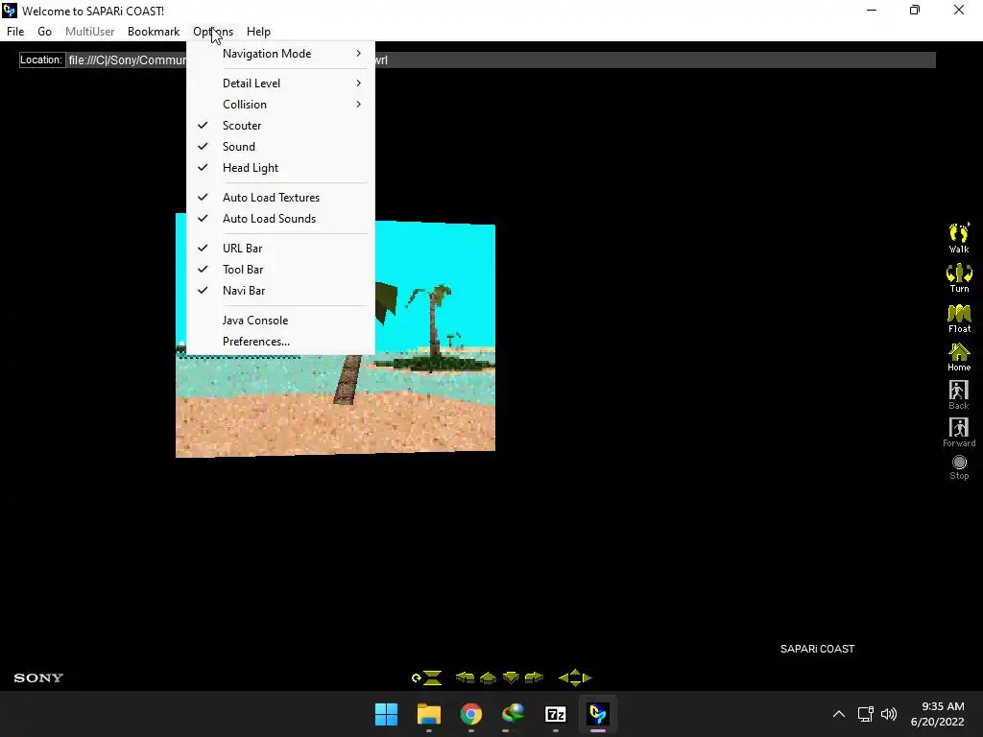
Task: Disable the Head Light option
Action: click(x=280, y=168)
